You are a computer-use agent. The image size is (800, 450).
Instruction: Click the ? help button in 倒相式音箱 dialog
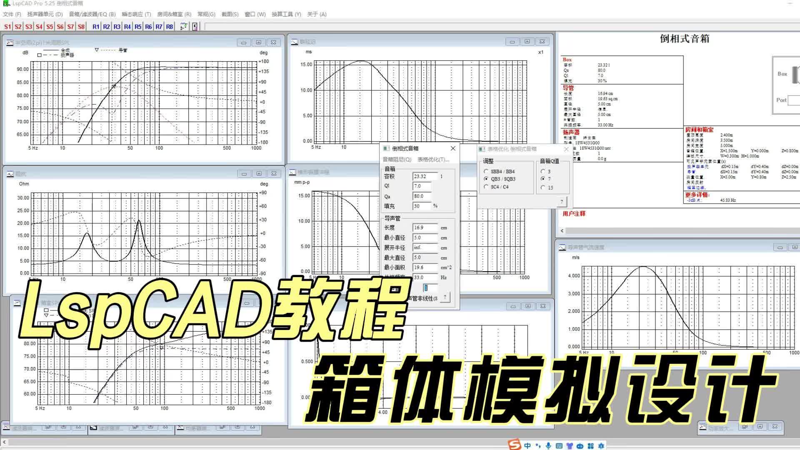pyautogui.click(x=445, y=297)
